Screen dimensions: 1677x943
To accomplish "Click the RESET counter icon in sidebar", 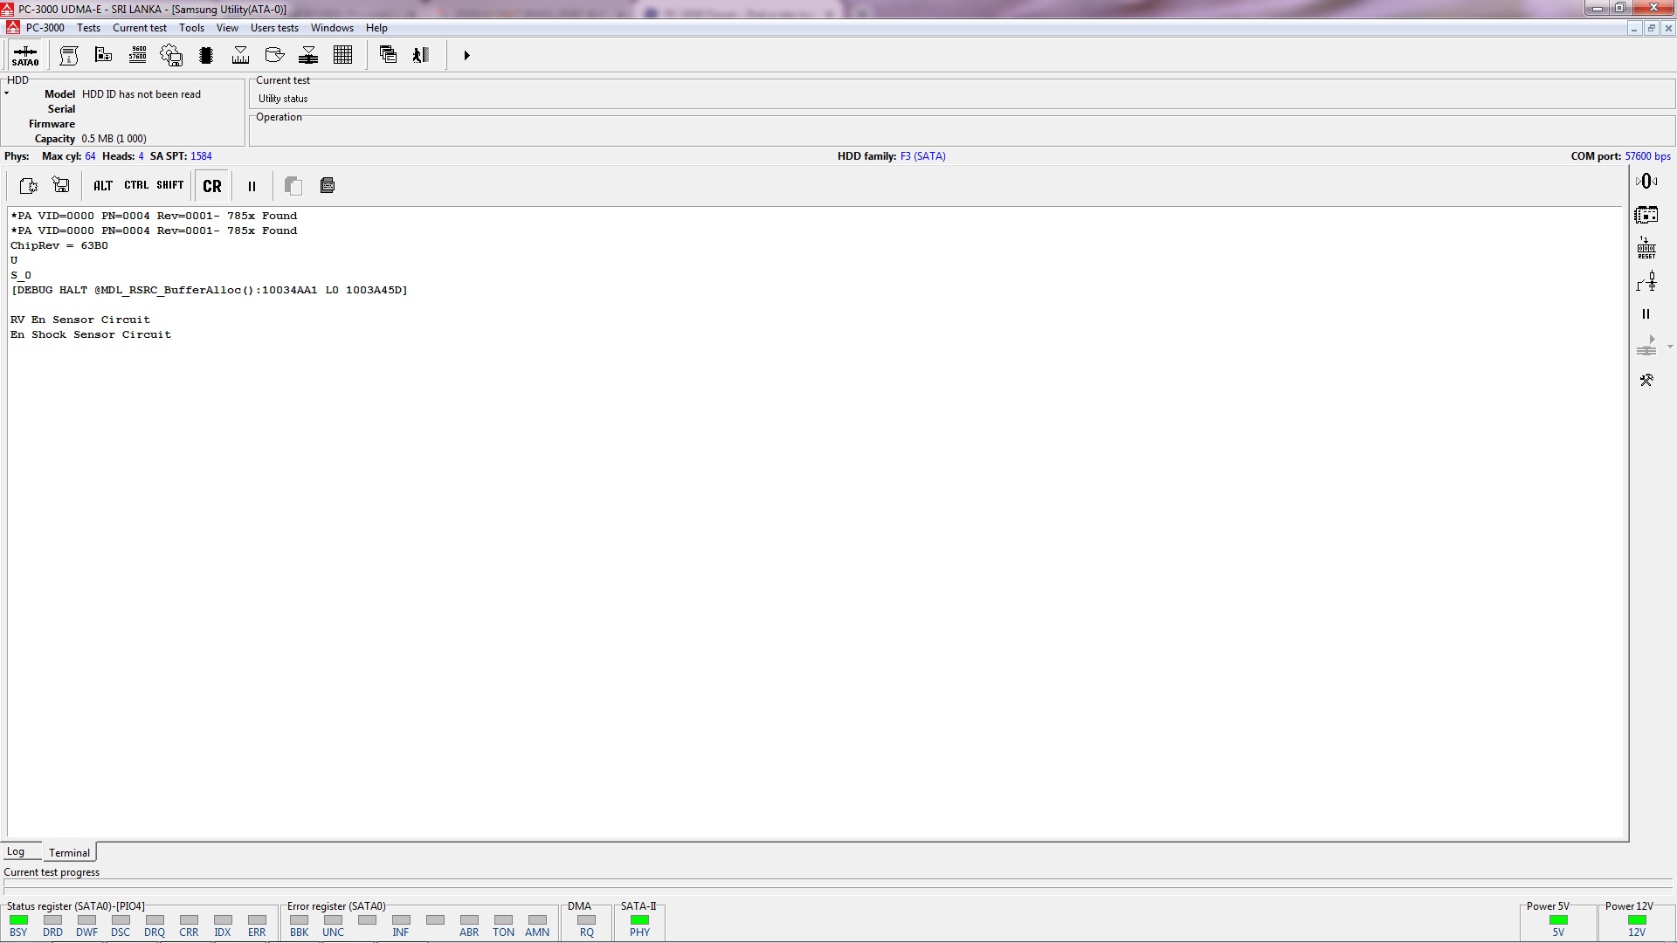I will point(1646,248).
